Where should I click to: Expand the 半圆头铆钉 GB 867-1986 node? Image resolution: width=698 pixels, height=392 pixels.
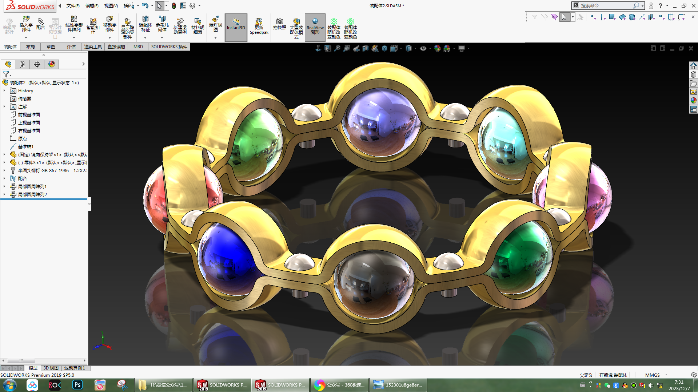pos(4,170)
